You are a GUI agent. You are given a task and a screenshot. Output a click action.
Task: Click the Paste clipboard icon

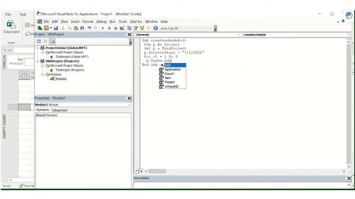(75, 28)
